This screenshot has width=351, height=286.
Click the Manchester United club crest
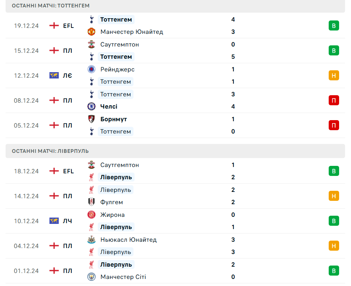pyautogui.click(x=91, y=32)
